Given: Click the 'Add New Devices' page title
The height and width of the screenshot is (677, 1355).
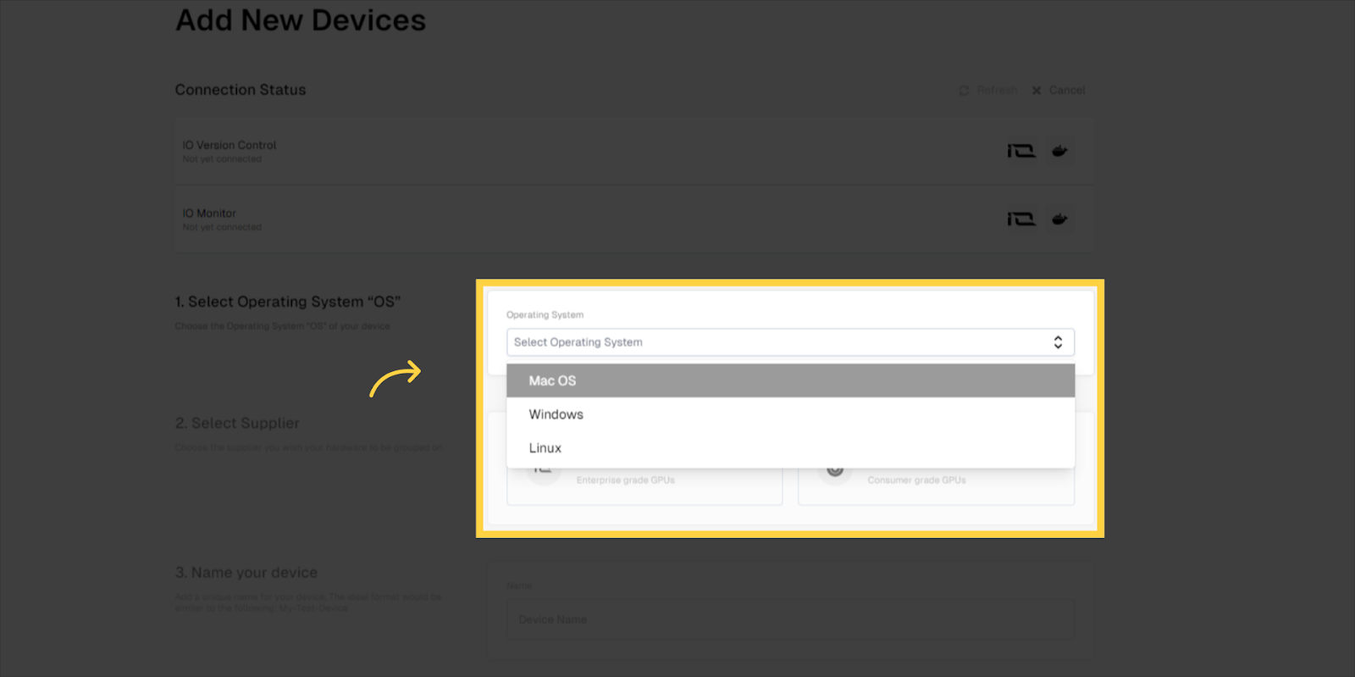Looking at the screenshot, I should (x=301, y=20).
